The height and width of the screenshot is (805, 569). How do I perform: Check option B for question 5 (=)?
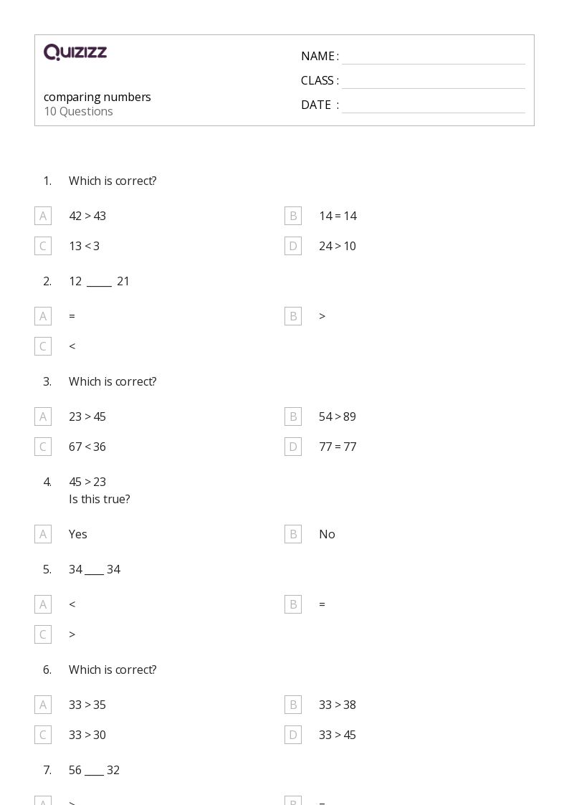coord(293,604)
